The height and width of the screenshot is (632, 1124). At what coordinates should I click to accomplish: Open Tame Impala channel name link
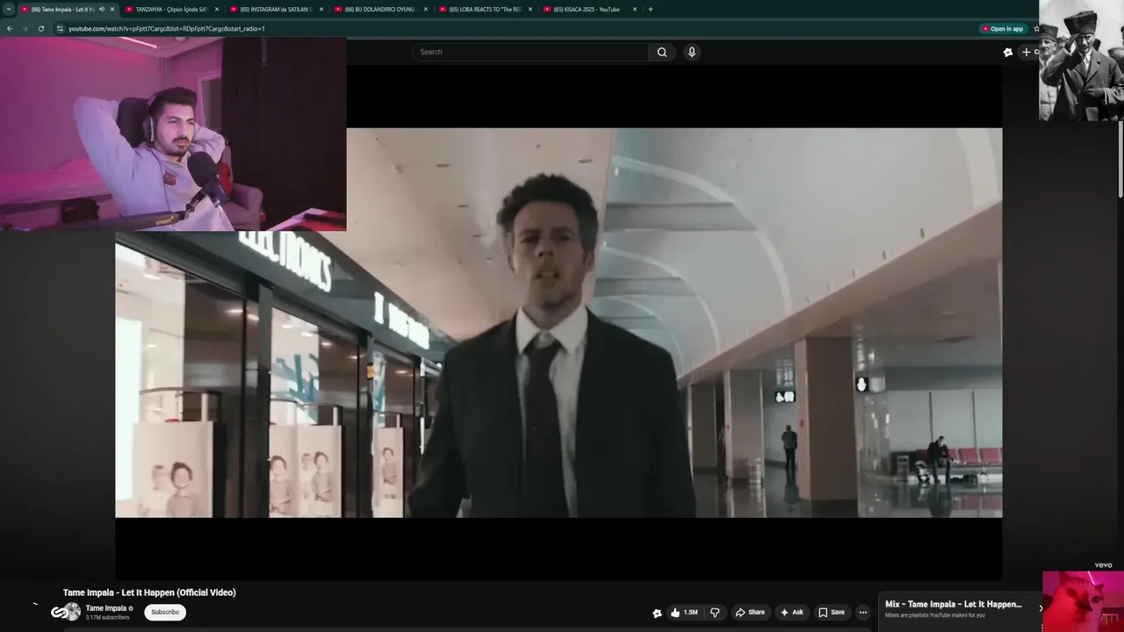[106, 608]
